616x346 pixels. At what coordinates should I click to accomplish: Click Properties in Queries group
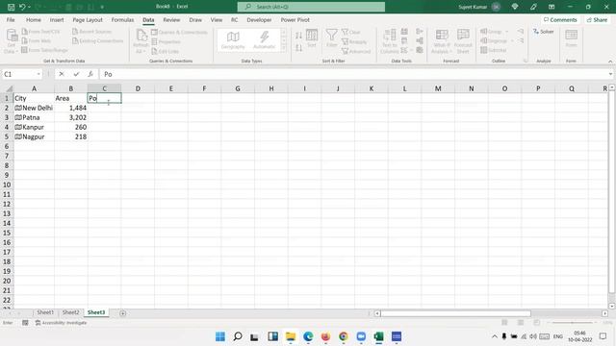(166, 41)
